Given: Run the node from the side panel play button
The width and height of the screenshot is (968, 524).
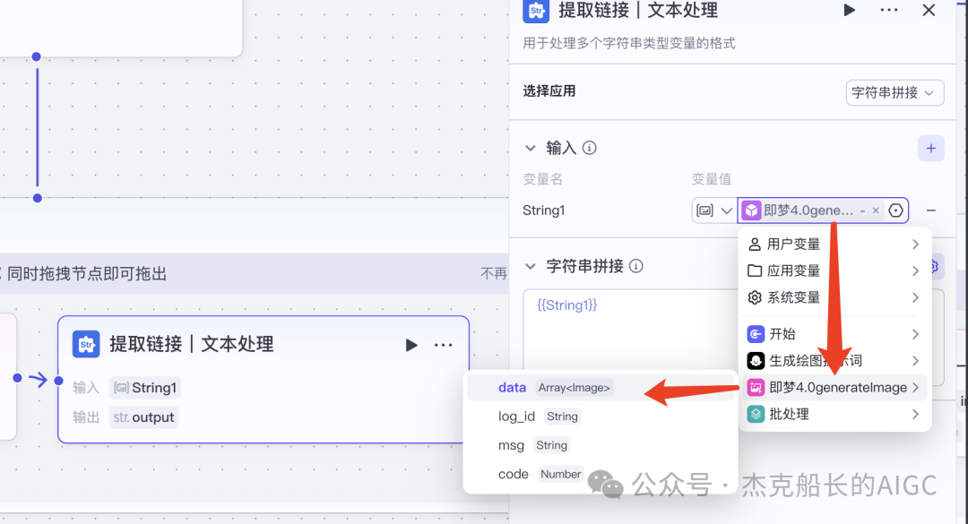Looking at the screenshot, I should [x=850, y=10].
